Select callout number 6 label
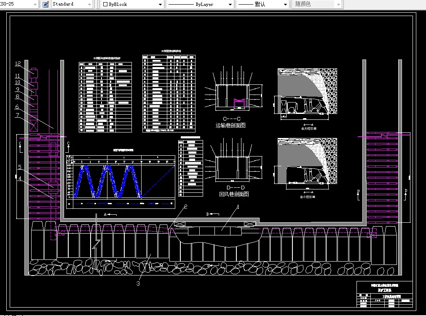The width and height of the screenshot is (426, 316). click(17, 107)
